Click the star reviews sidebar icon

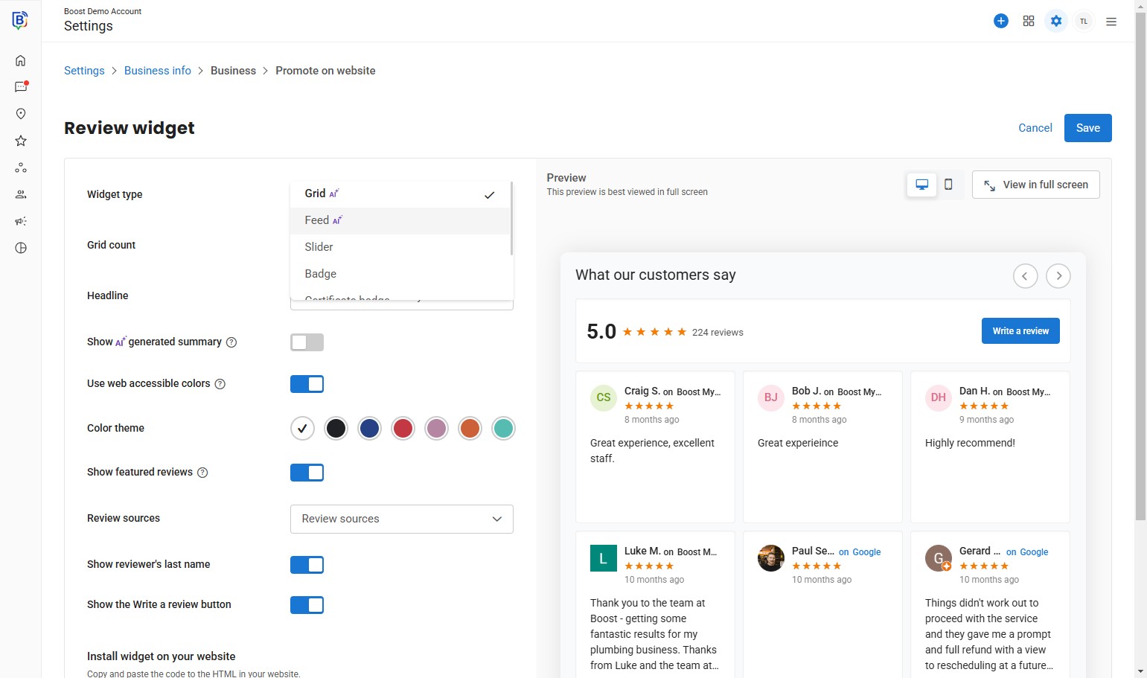click(21, 141)
